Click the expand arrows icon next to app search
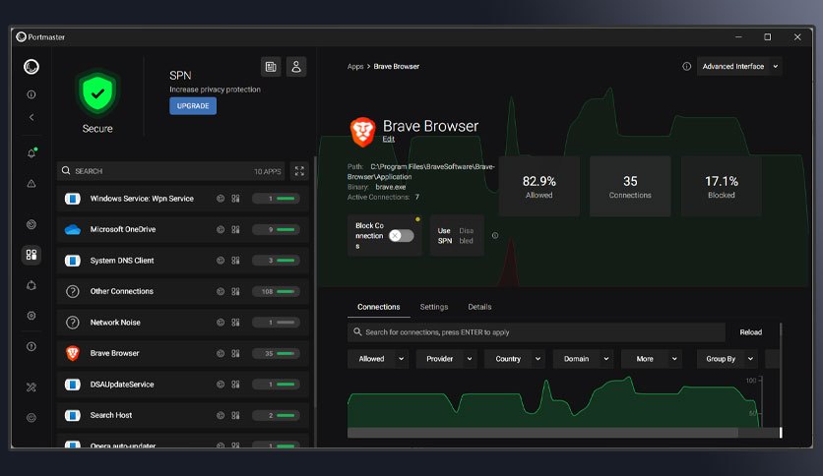Screen dimensions: 823x476 pos(299,171)
